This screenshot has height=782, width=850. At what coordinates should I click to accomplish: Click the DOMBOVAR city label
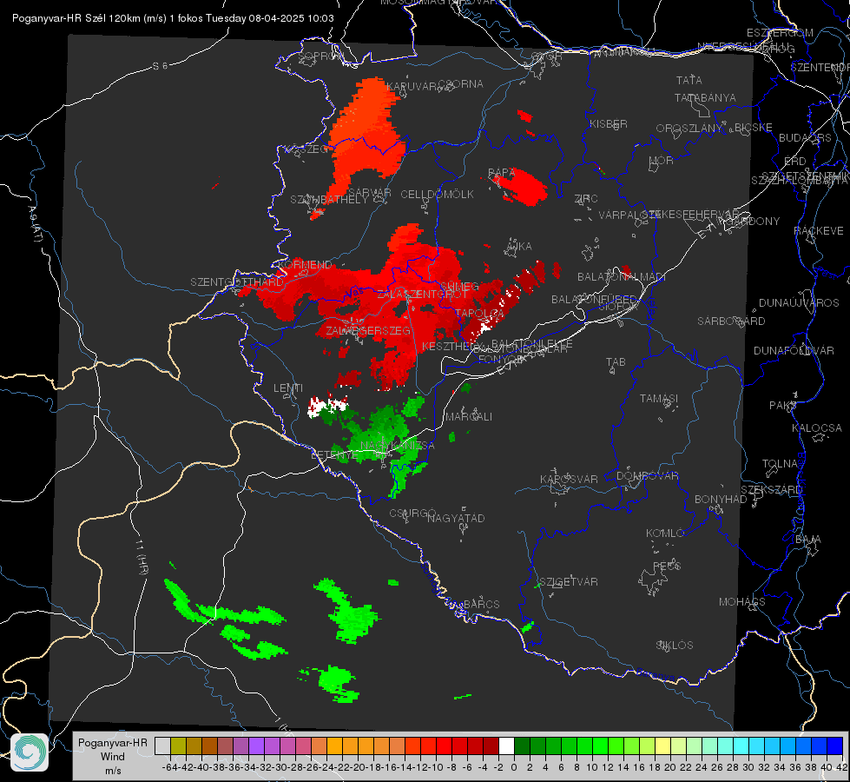647,476
